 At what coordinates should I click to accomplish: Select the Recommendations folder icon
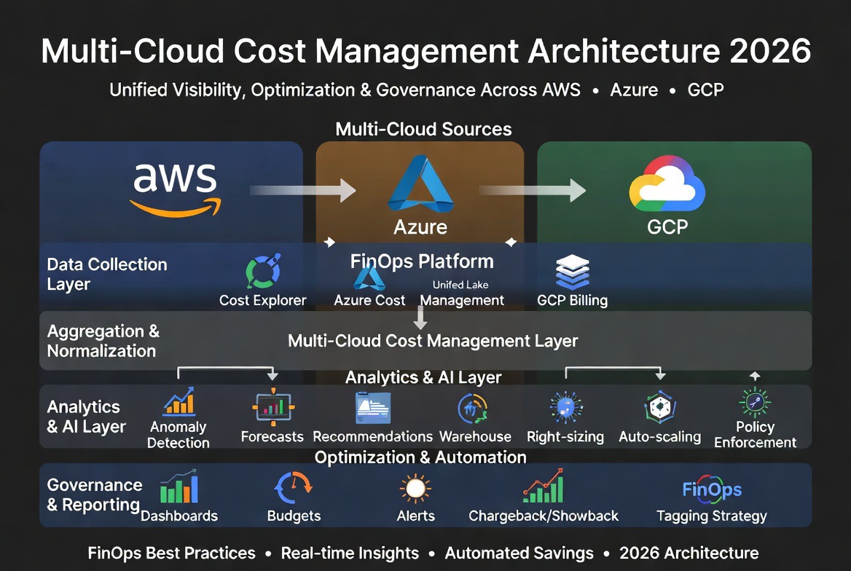[373, 408]
